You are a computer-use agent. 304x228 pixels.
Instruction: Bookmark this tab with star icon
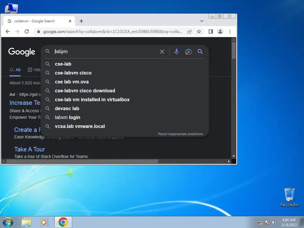199,31
